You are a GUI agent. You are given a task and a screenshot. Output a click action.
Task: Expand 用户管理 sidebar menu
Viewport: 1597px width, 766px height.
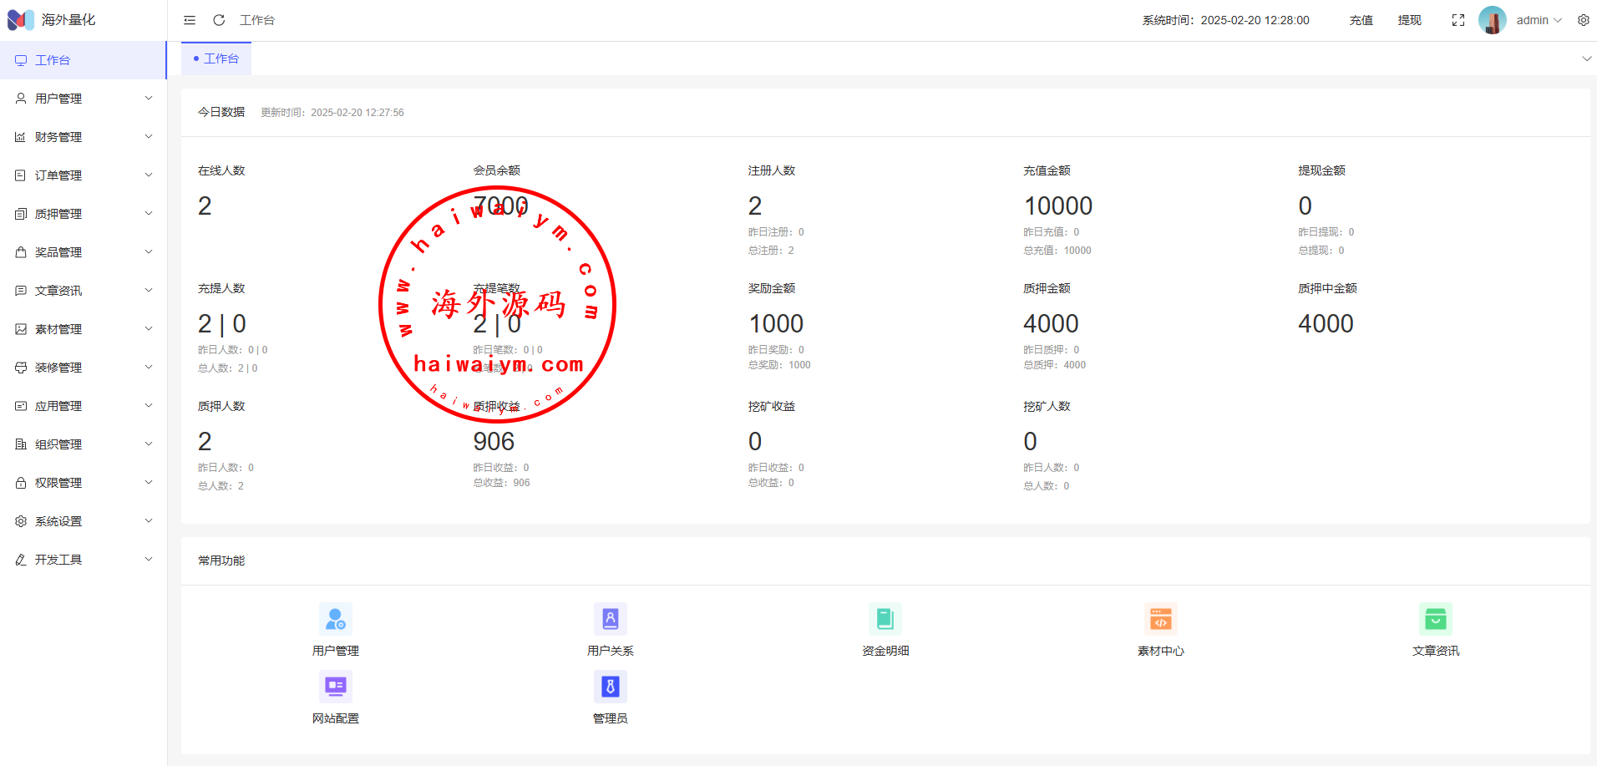tap(84, 99)
